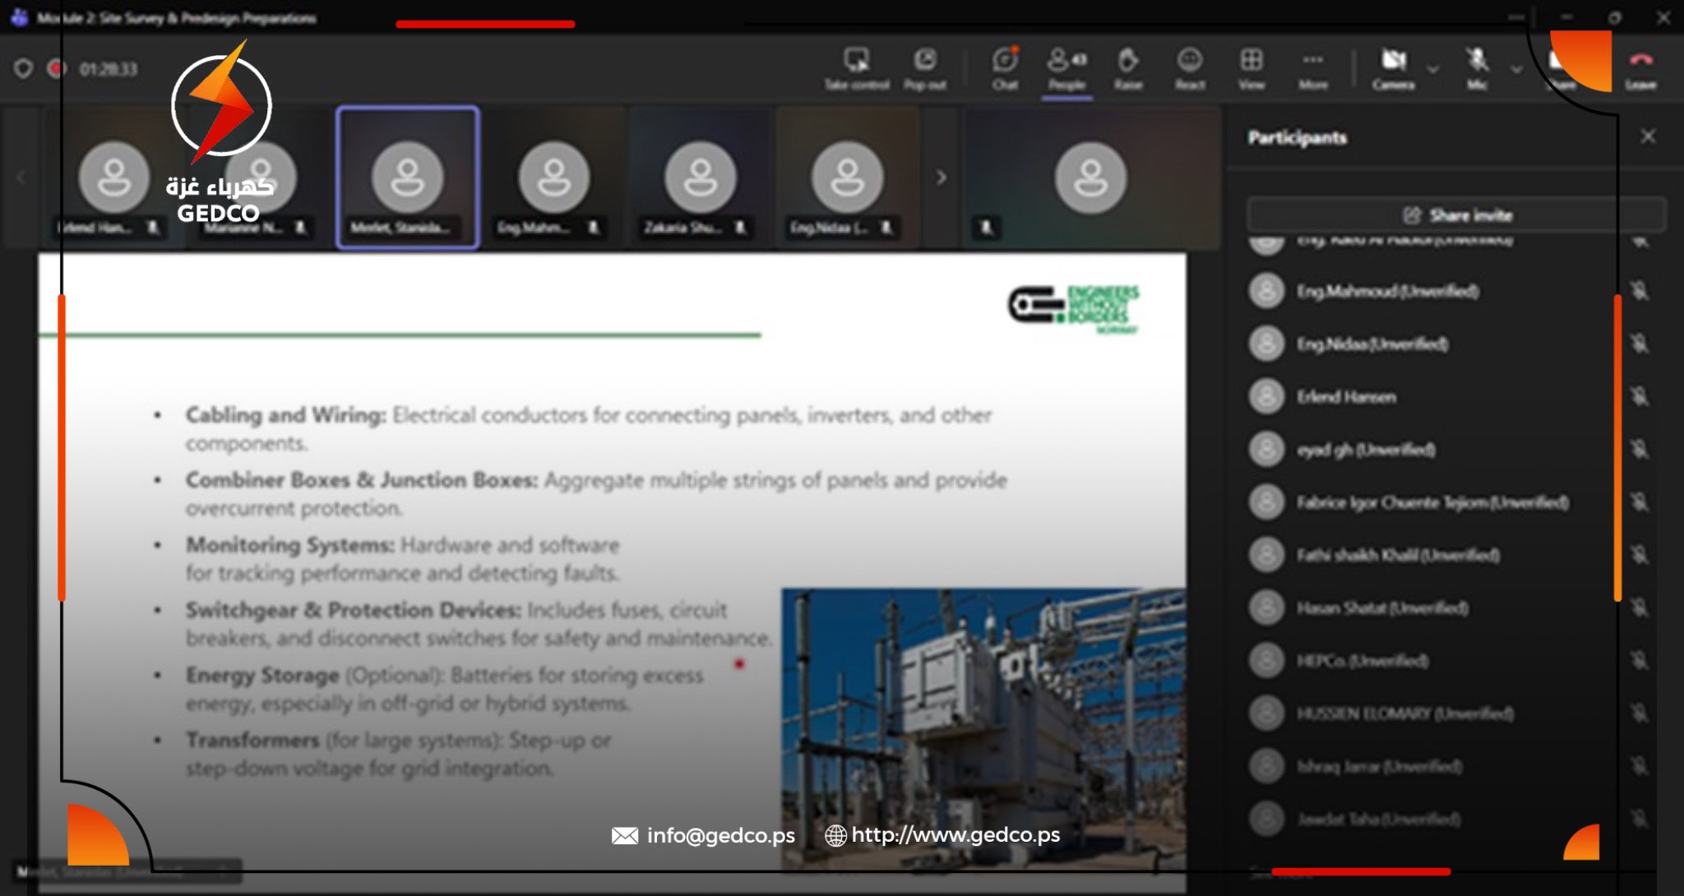1684x896 pixels.
Task: Open the View layout options
Action: point(1251,61)
